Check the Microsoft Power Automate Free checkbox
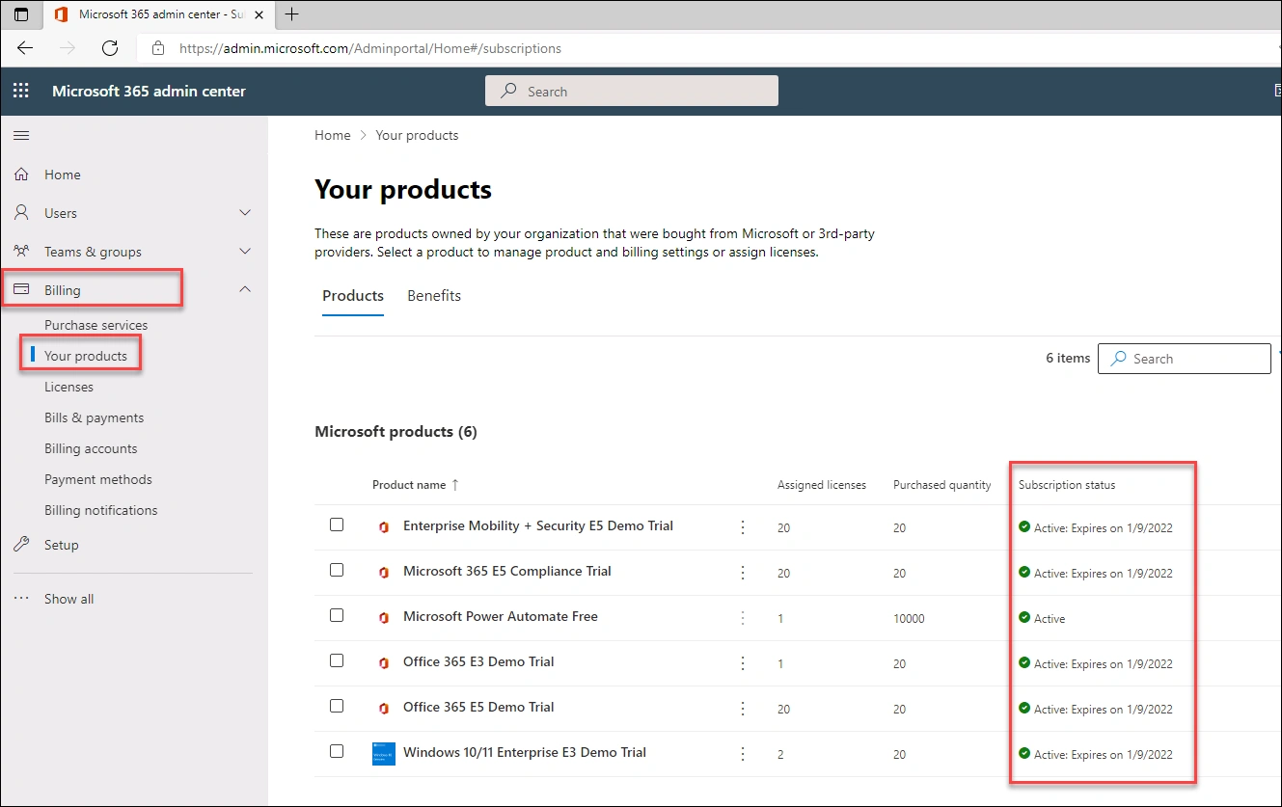The image size is (1282, 807). pos(337,615)
